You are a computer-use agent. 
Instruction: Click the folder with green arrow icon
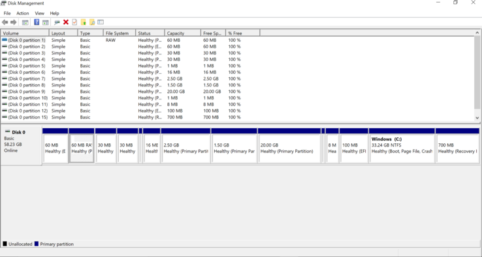point(84,22)
